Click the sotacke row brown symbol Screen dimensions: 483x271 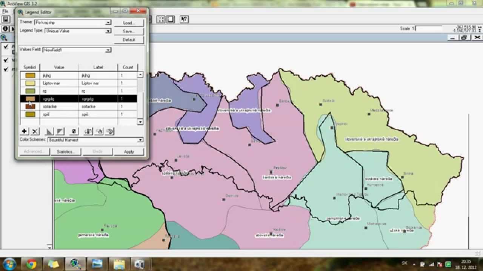click(30, 107)
